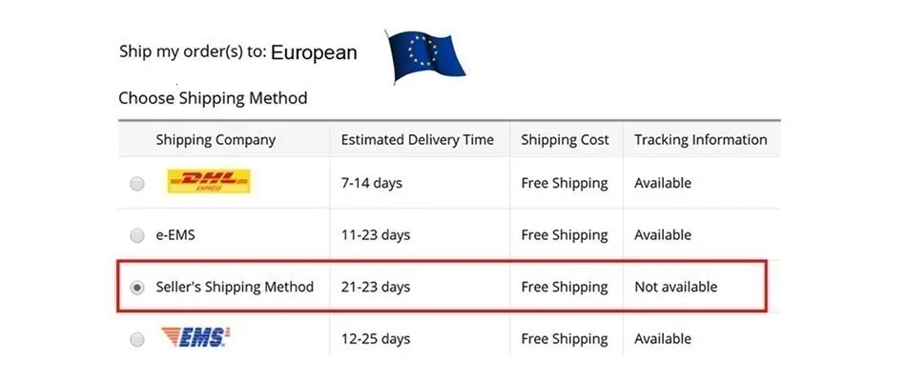Select the e-EMS radio button

point(137,235)
